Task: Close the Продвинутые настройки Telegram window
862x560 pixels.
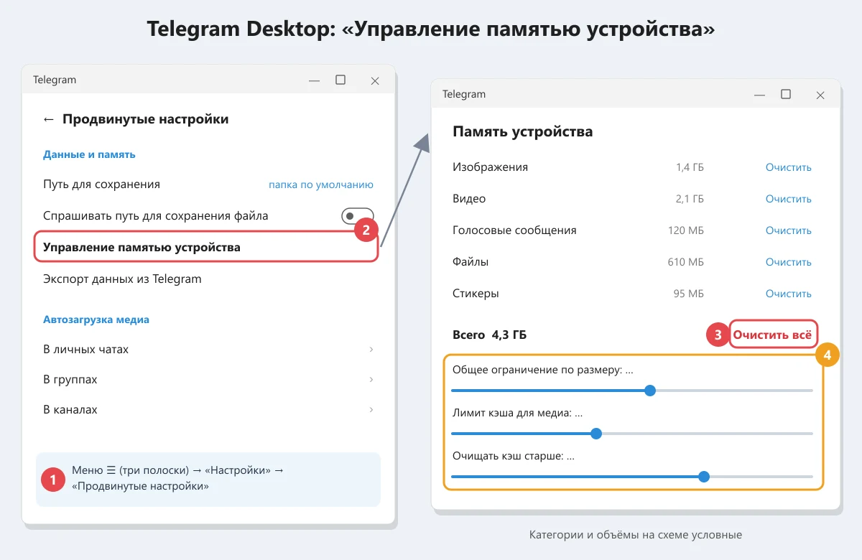Action: 375,81
